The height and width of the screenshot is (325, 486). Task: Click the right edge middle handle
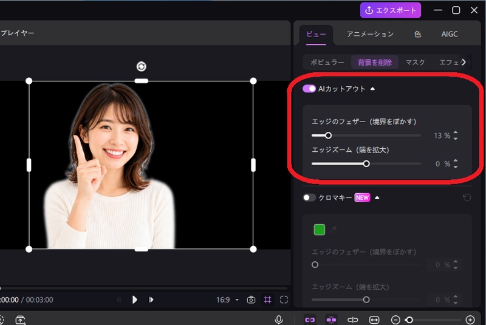[253, 165]
